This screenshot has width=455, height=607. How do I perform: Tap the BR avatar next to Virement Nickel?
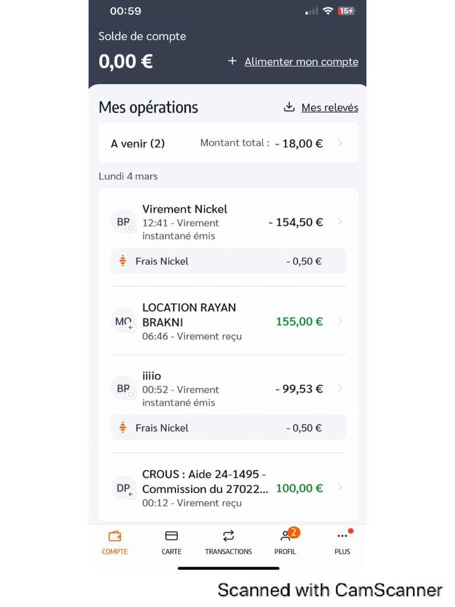point(123,222)
